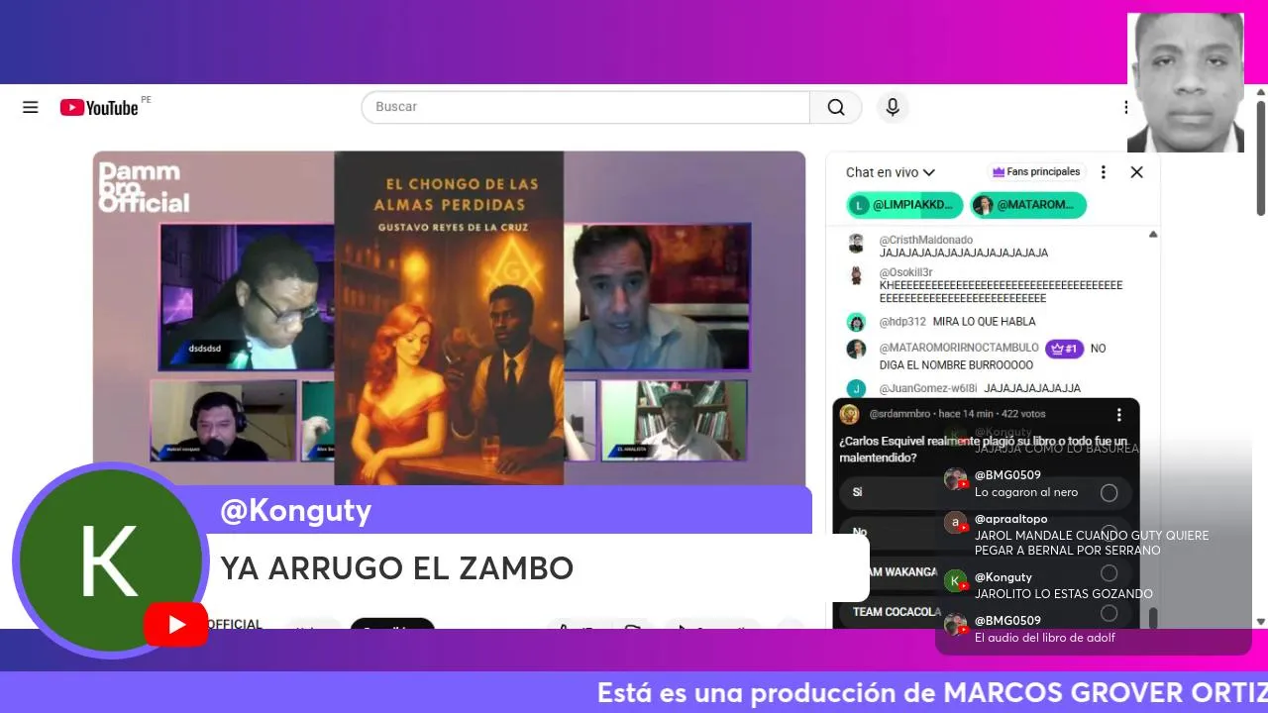The image size is (1268, 713).
Task: Click the Dammbro Official logo text in video
Action: point(144,187)
